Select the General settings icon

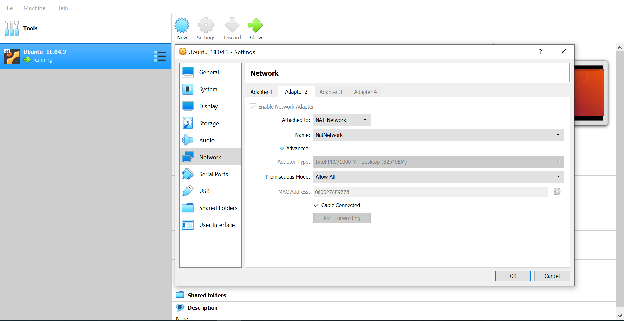click(x=188, y=72)
